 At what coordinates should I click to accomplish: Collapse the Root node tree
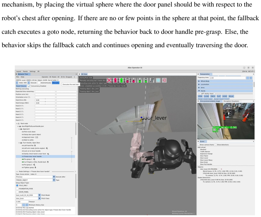pyautogui.click(x=17, y=123)
